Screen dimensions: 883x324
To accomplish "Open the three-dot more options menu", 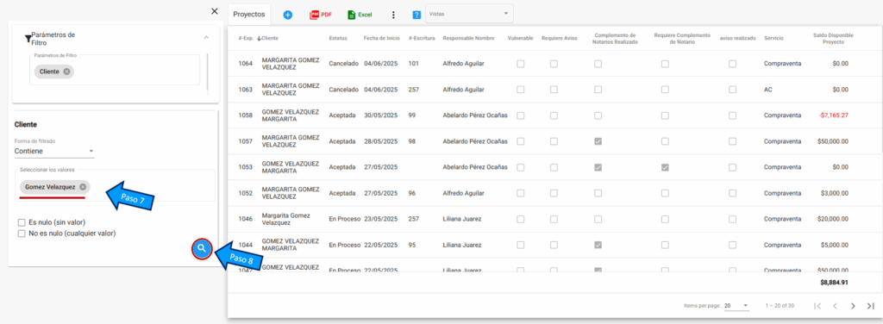I will (x=393, y=15).
